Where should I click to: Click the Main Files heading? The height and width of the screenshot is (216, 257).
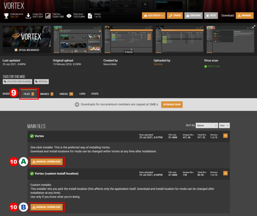(36, 126)
